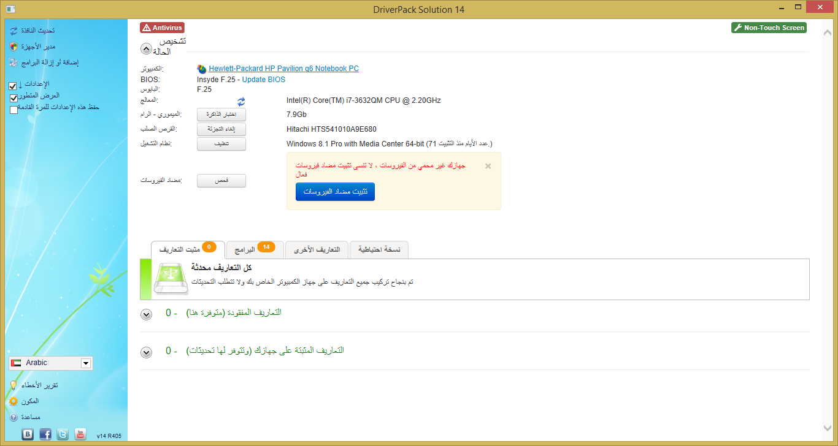Click the Hitachi HTS541010A9E680 text
Viewport: 838px width, 446px height.
pyautogui.click(x=331, y=129)
